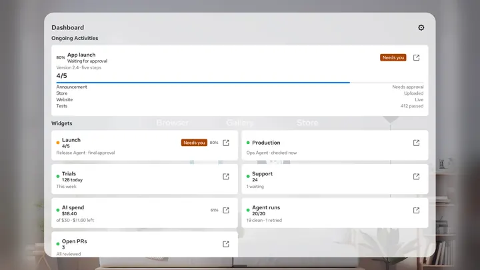
Task: Open the Agent runs widget external link icon
Action: click(416, 210)
